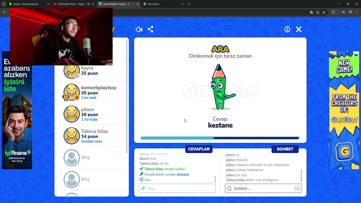The image size is (361, 203).
Task: Mute the game sound speaker icon
Action: pyautogui.click(x=139, y=29)
